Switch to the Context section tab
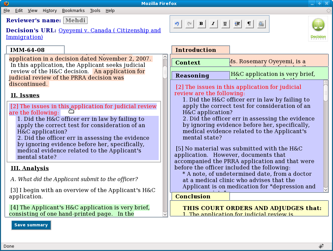333x251 pixels. (201, 63)
